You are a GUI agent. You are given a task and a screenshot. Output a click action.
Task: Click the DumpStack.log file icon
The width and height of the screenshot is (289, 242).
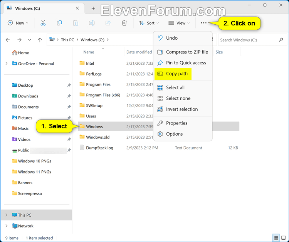82,148
